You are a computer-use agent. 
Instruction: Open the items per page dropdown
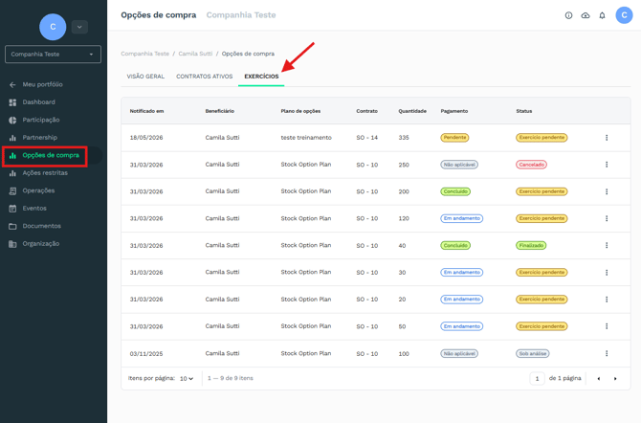187,378
